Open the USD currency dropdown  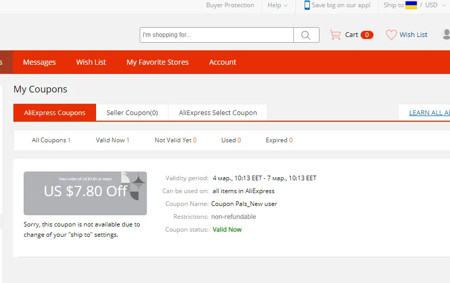pos(436,5)
